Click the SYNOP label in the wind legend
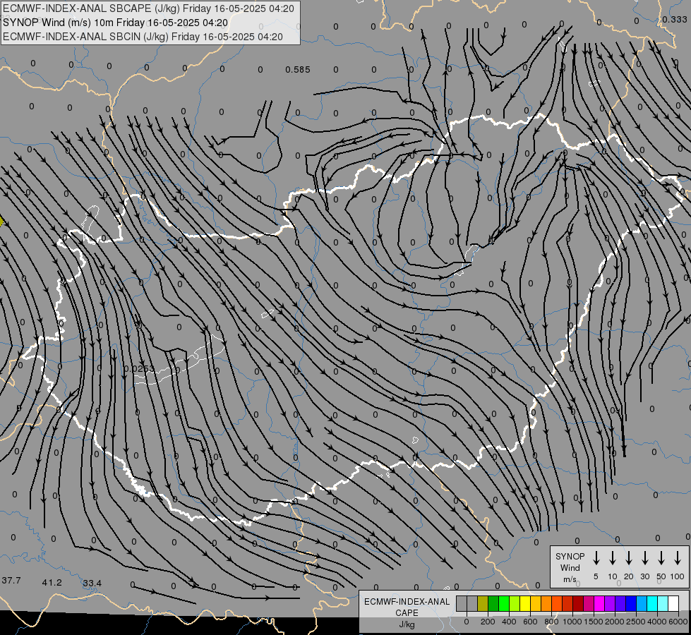 [570, 556]
